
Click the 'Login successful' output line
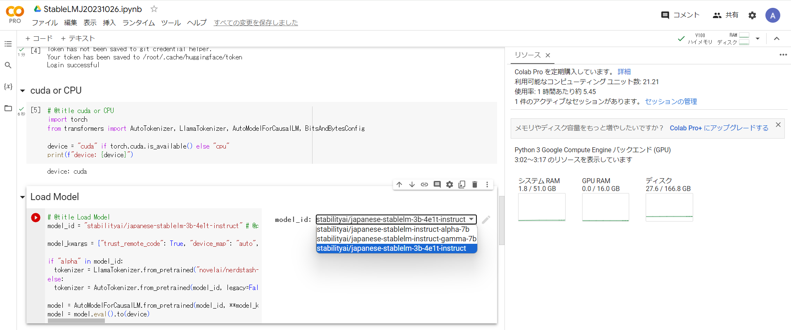(x=73, y=65)
